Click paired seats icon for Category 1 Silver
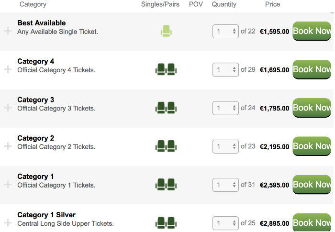The image size is (335, 232). coord(166,223)
